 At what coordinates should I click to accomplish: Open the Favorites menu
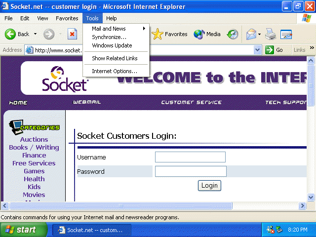67,18
